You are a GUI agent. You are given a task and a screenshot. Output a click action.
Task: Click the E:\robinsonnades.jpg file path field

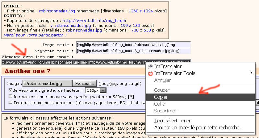click(47, 83)
